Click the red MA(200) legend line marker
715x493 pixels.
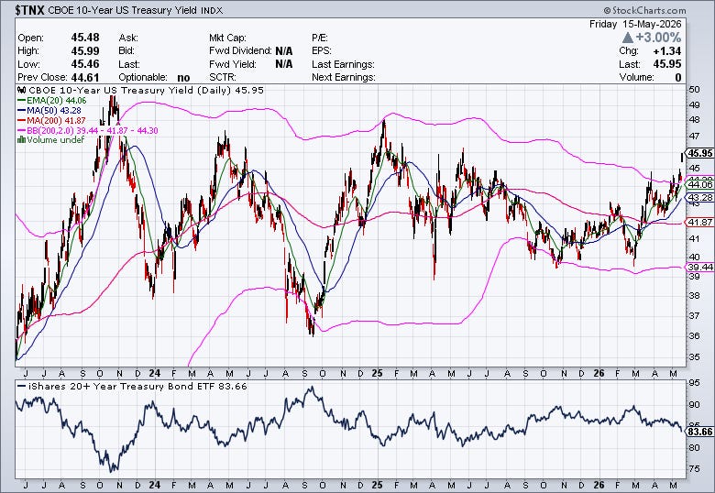click(x=21, y=121)
